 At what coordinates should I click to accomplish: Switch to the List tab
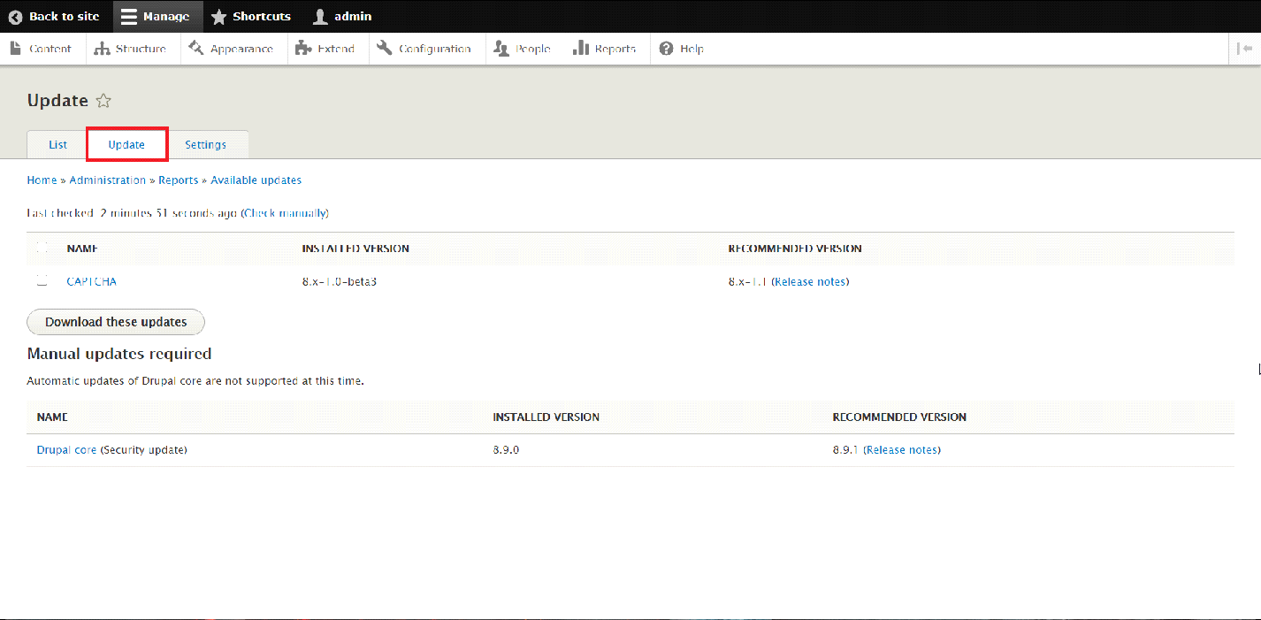pyautogui.click(x=57, y=144)
